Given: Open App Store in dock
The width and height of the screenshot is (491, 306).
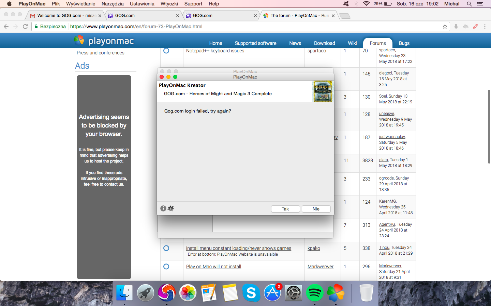Looking at the screenshot, I should tap(272, 292).
